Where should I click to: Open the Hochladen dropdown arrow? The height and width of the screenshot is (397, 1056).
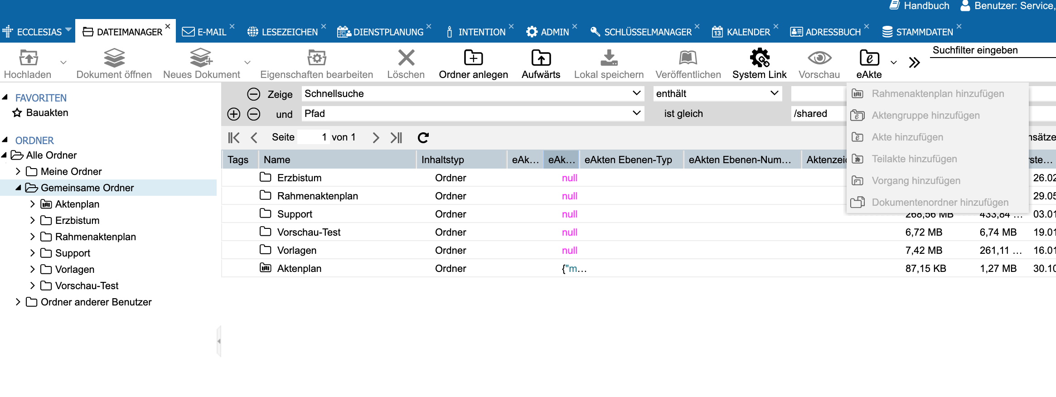point(63,63)
